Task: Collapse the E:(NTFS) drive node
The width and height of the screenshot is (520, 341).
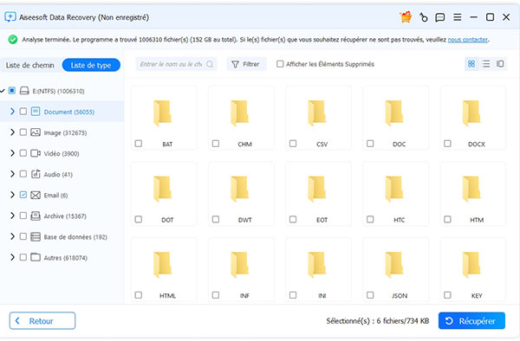Action: point(3,90)
